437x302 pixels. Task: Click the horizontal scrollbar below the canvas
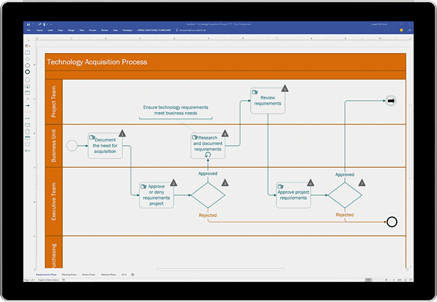point(220,270)
